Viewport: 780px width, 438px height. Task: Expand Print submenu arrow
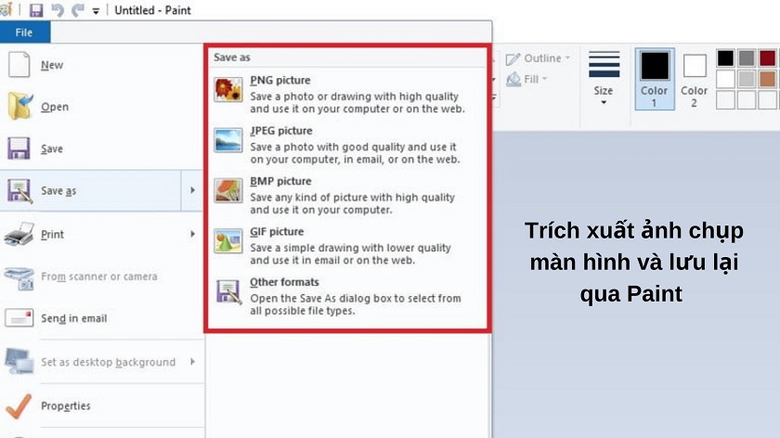[x=192, y=234]
